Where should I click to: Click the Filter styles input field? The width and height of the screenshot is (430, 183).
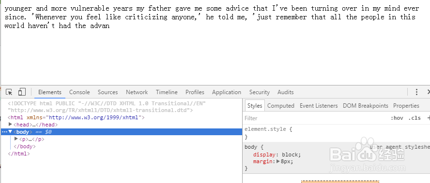[315, 118]
